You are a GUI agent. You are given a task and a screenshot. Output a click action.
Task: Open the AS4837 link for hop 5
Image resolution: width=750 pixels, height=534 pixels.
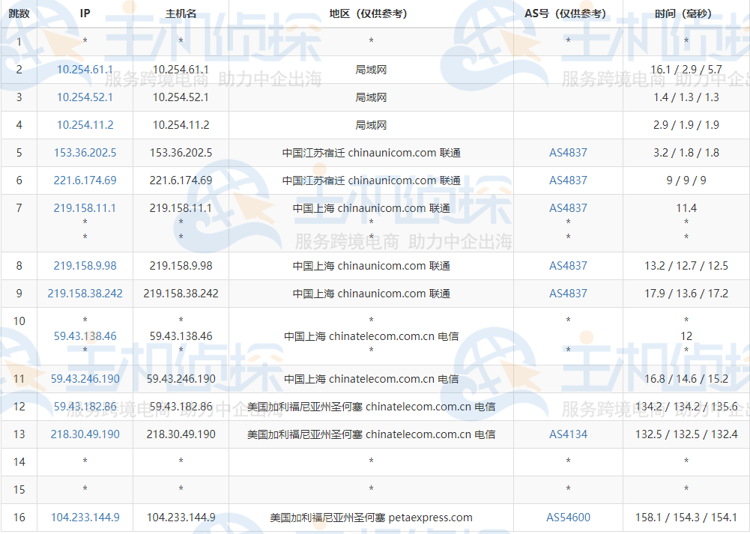568,152
